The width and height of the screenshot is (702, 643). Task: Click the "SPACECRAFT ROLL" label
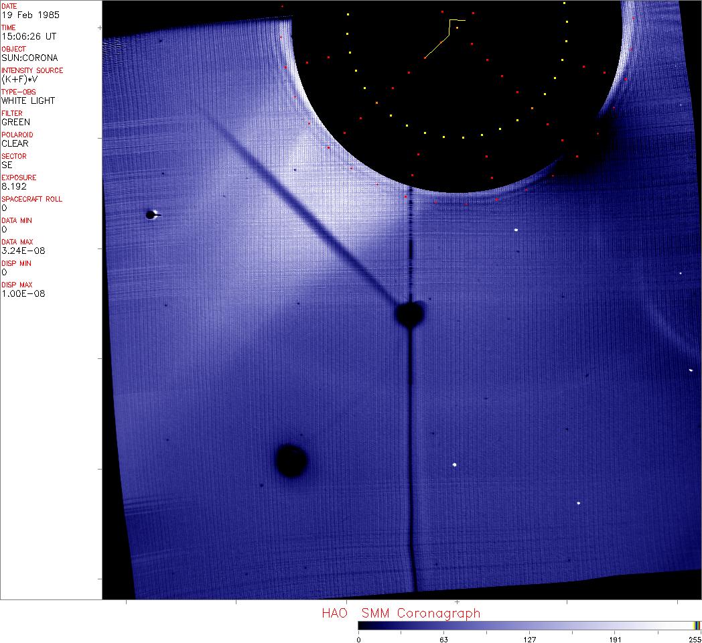click(x=32, y=199)
